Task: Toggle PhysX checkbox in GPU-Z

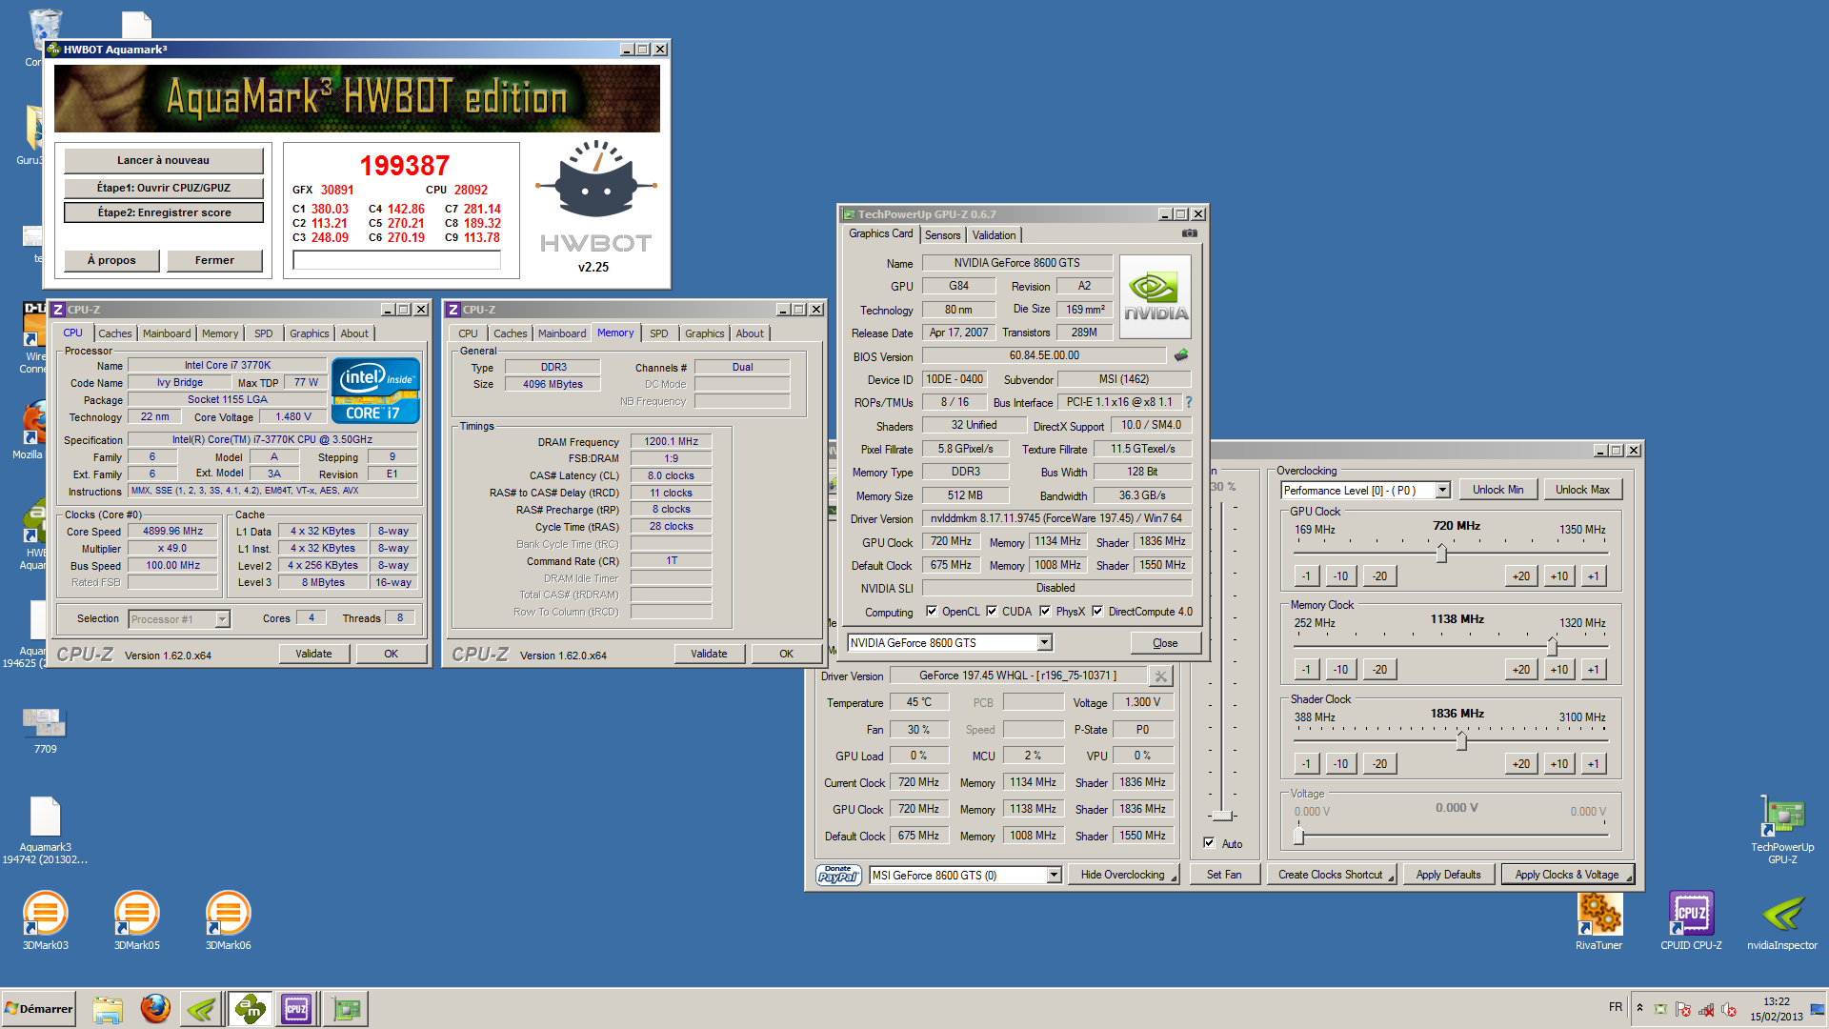Action: tap(1045, 612)
